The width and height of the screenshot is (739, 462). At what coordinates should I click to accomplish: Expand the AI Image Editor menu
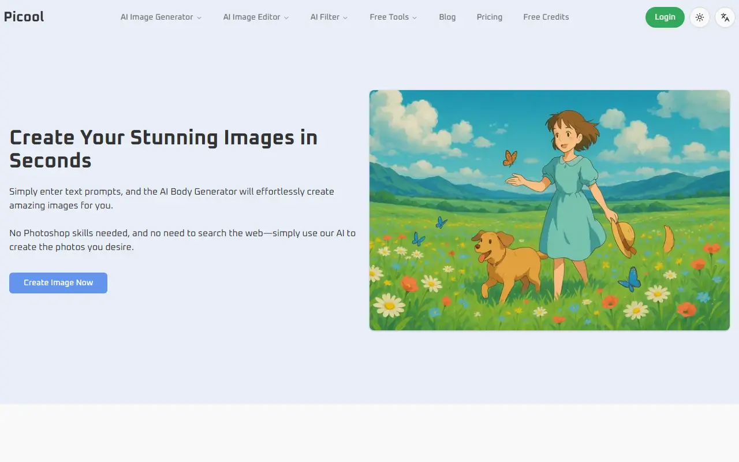(256, 17)
